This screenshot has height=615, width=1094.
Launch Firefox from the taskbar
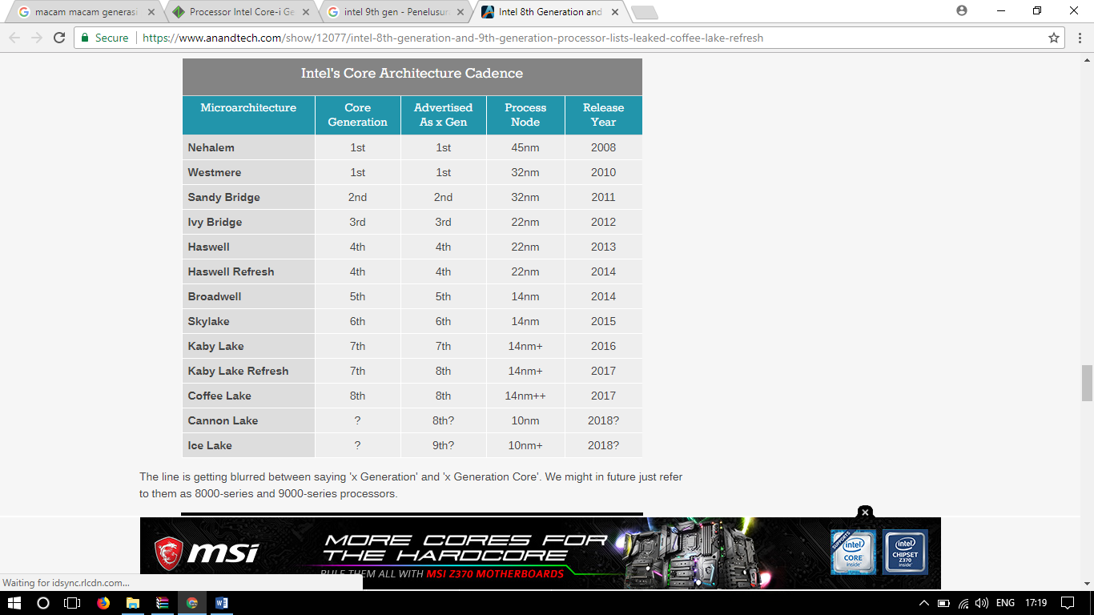[103, 603]
